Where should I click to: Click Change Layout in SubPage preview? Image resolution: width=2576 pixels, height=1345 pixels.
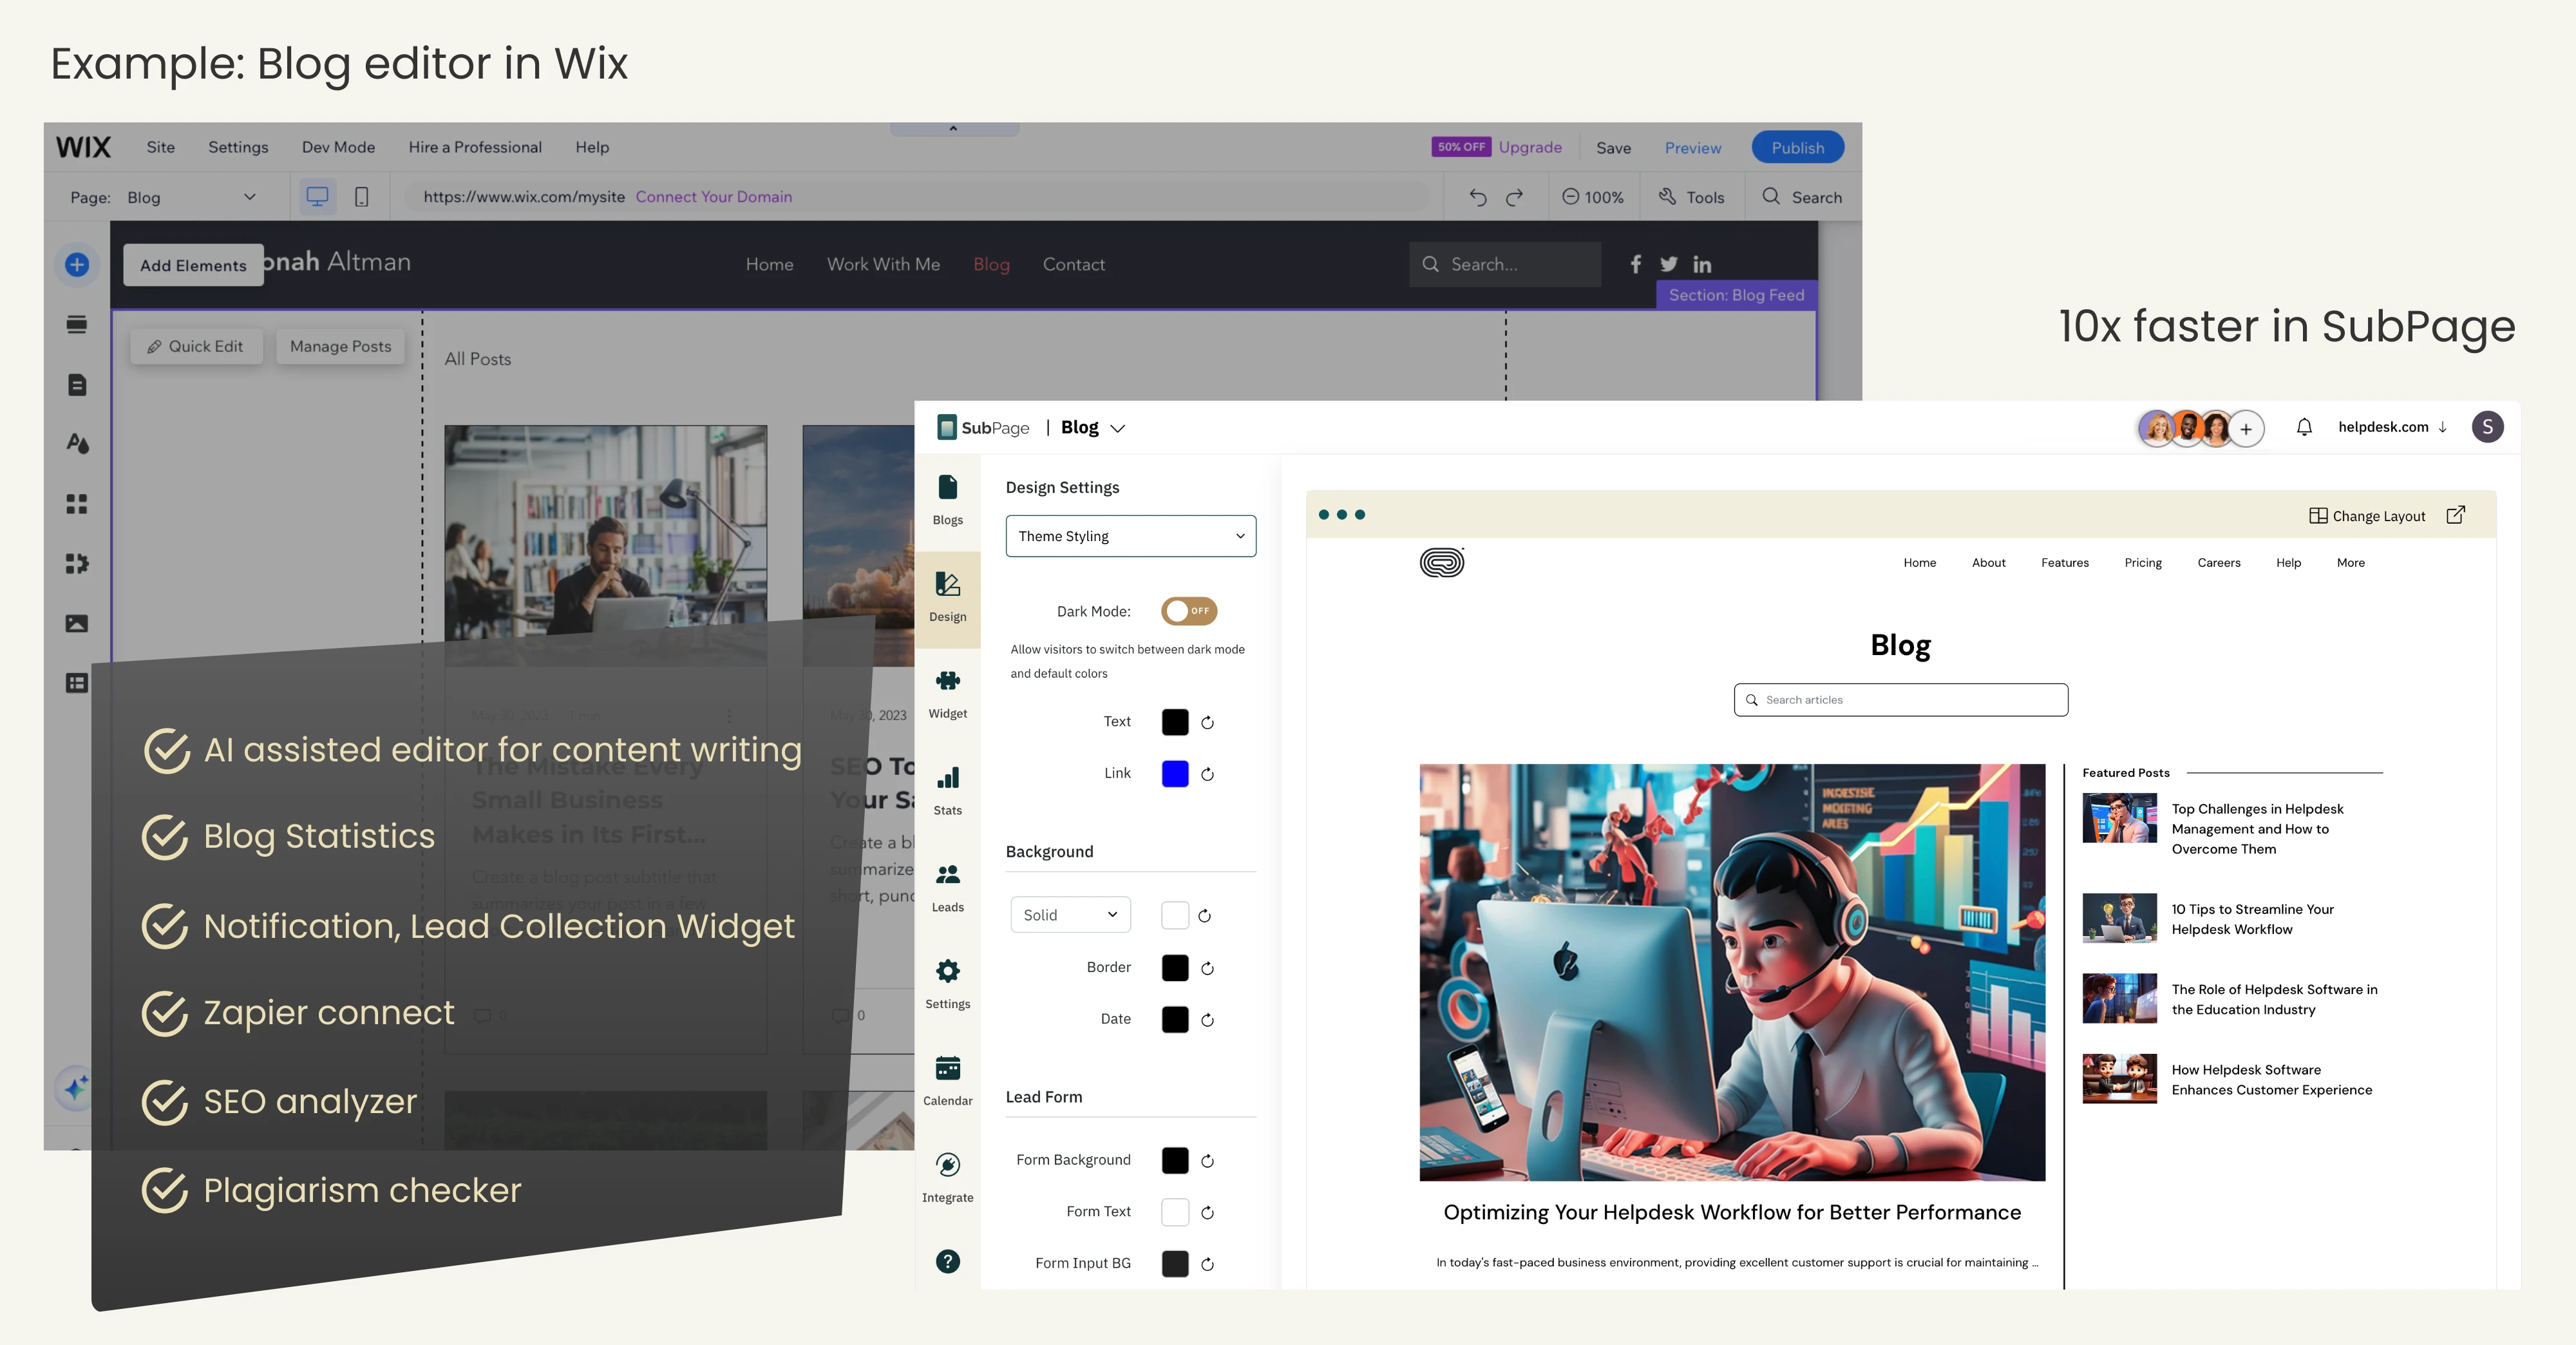[2367, 516]
